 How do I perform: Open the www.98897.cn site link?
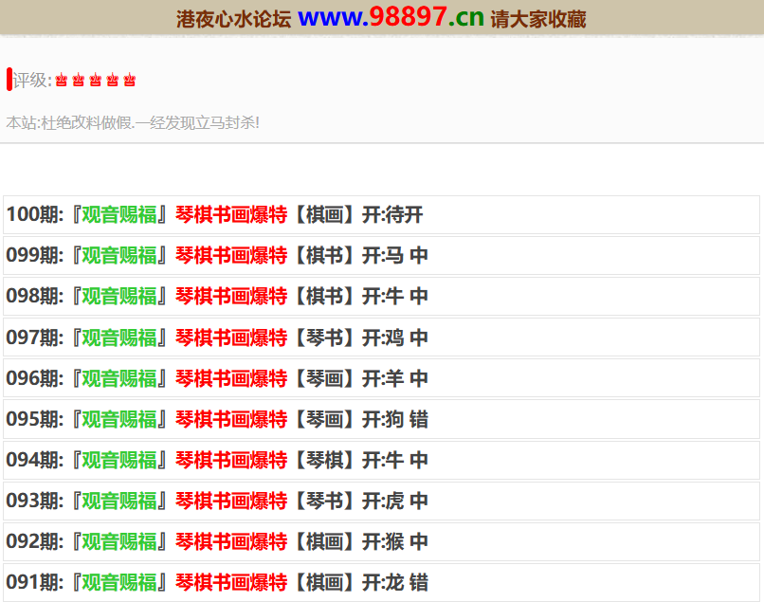coord(391,17)
